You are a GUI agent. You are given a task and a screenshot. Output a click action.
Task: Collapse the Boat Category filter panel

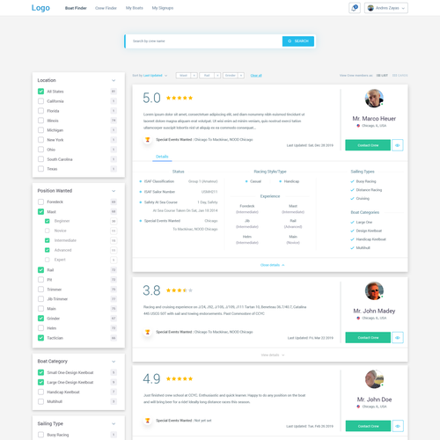point(114,362)
